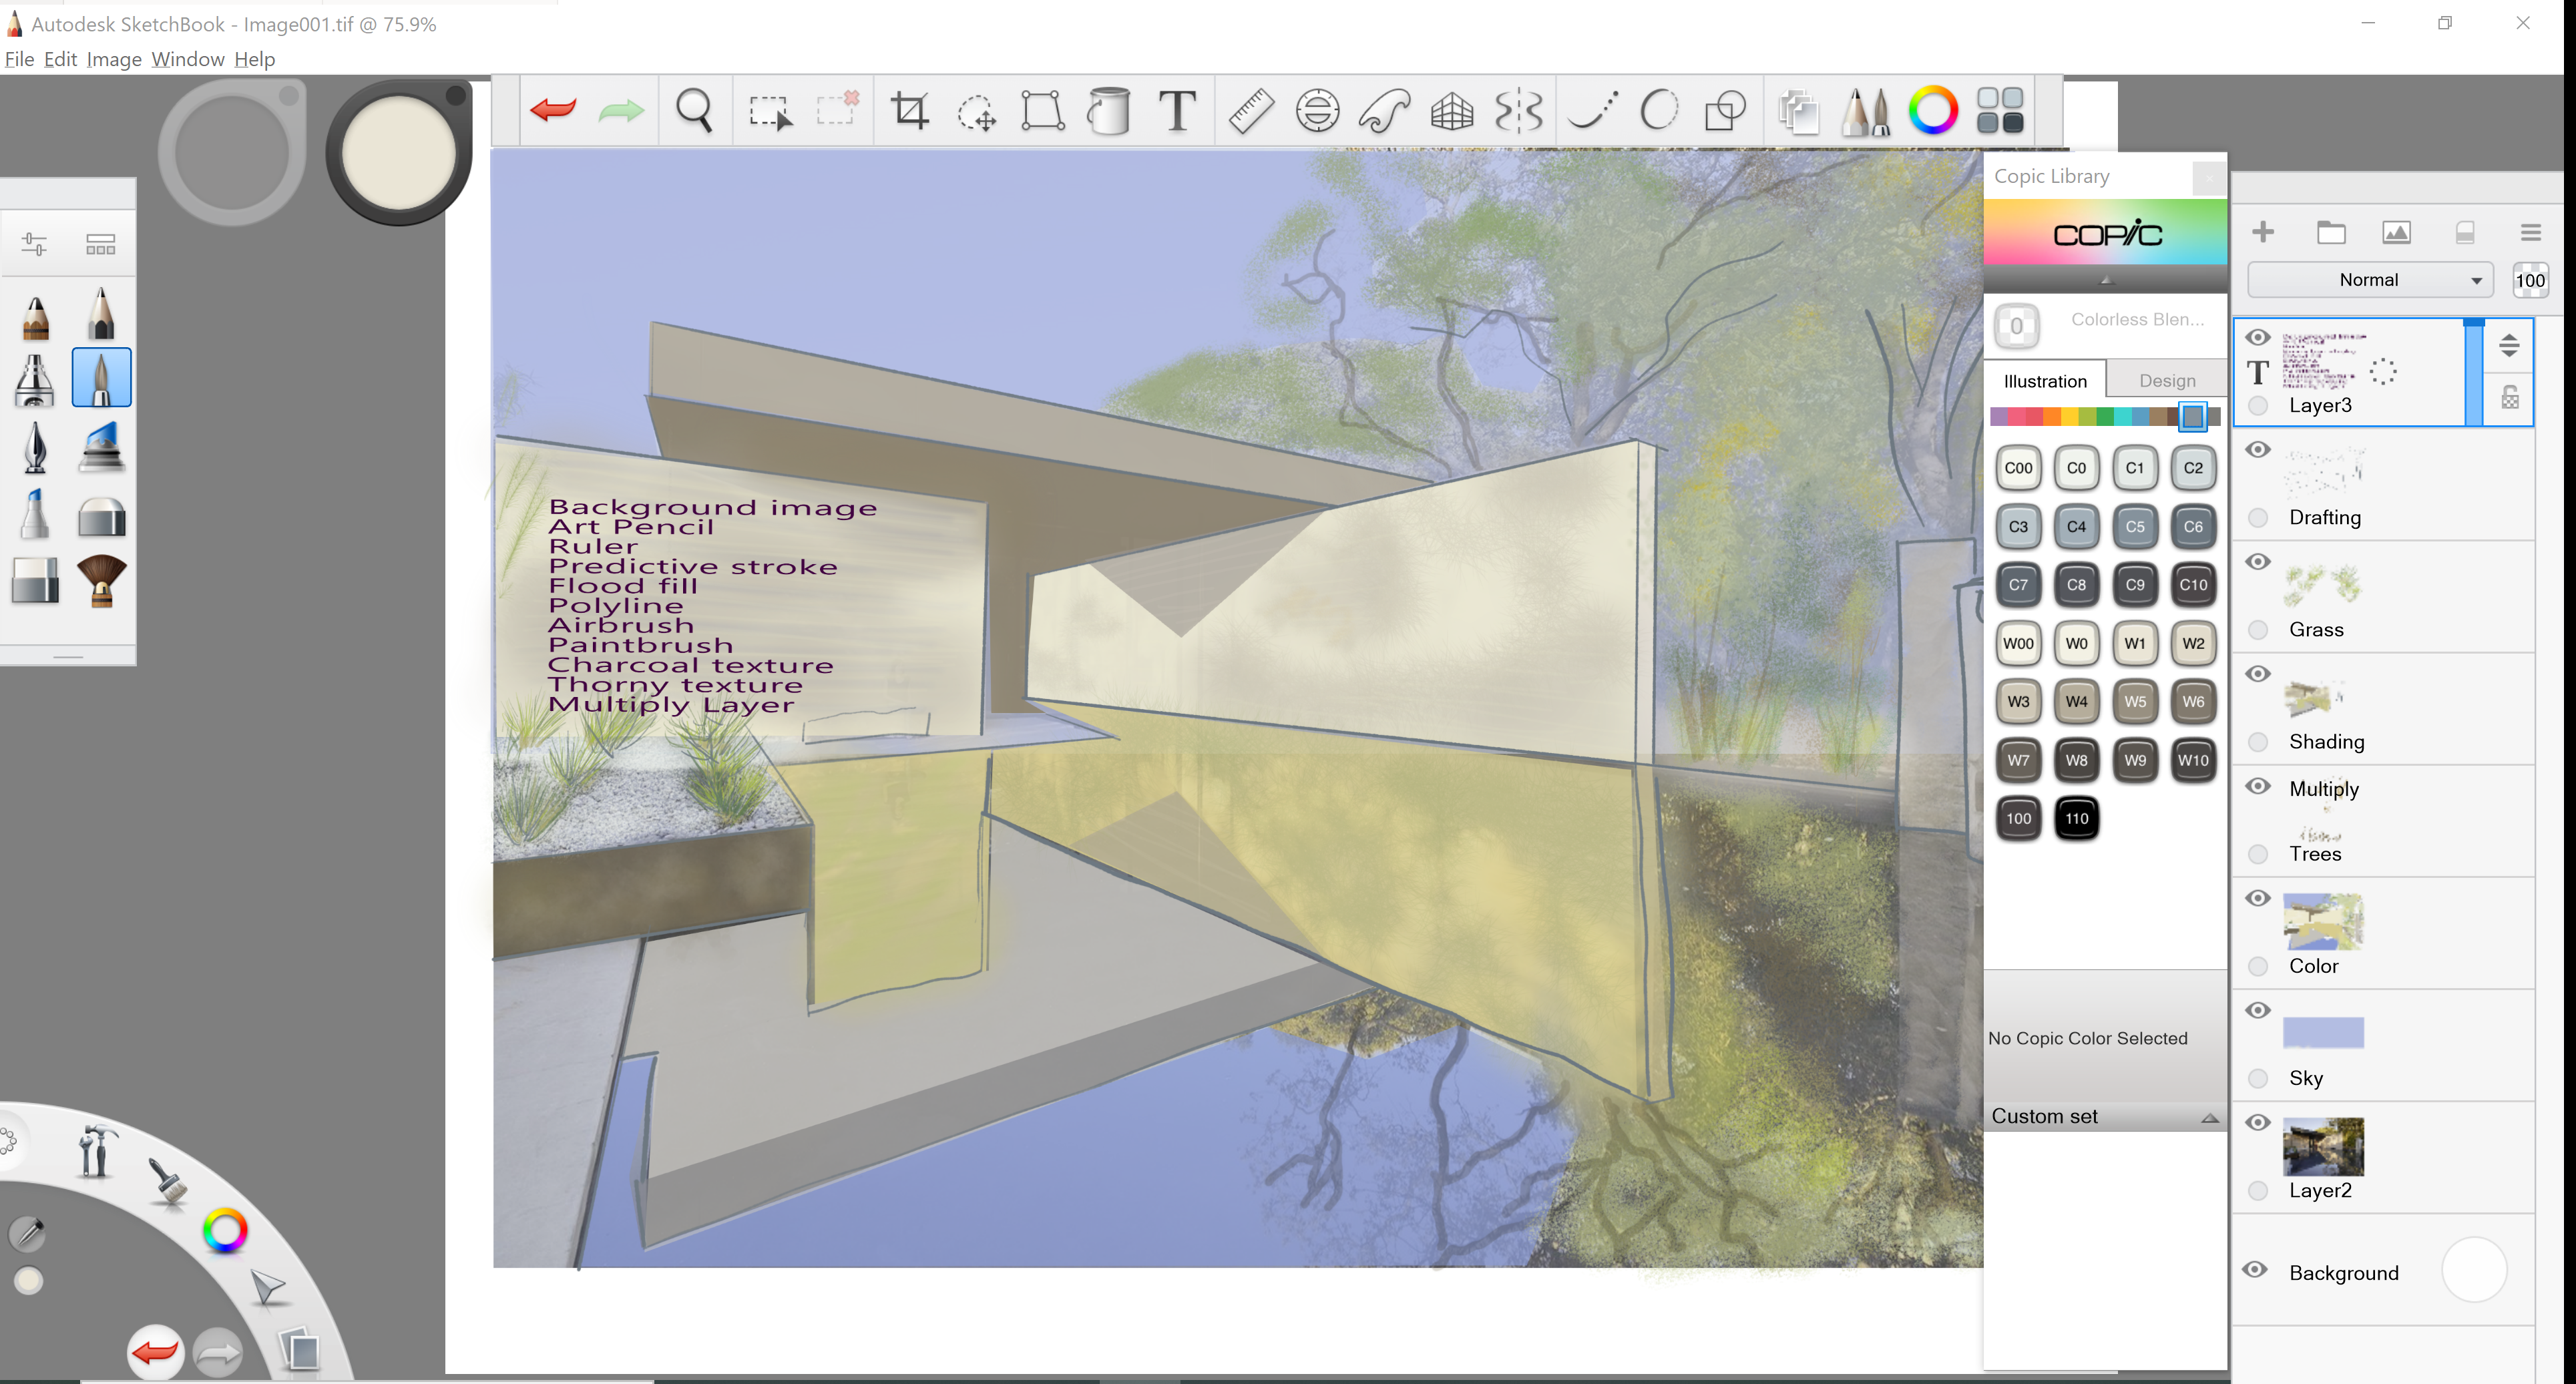Add a new layer with plus button
Image resolution: width=2576 pixels, height=1384 pixels.
[2262, 232]
